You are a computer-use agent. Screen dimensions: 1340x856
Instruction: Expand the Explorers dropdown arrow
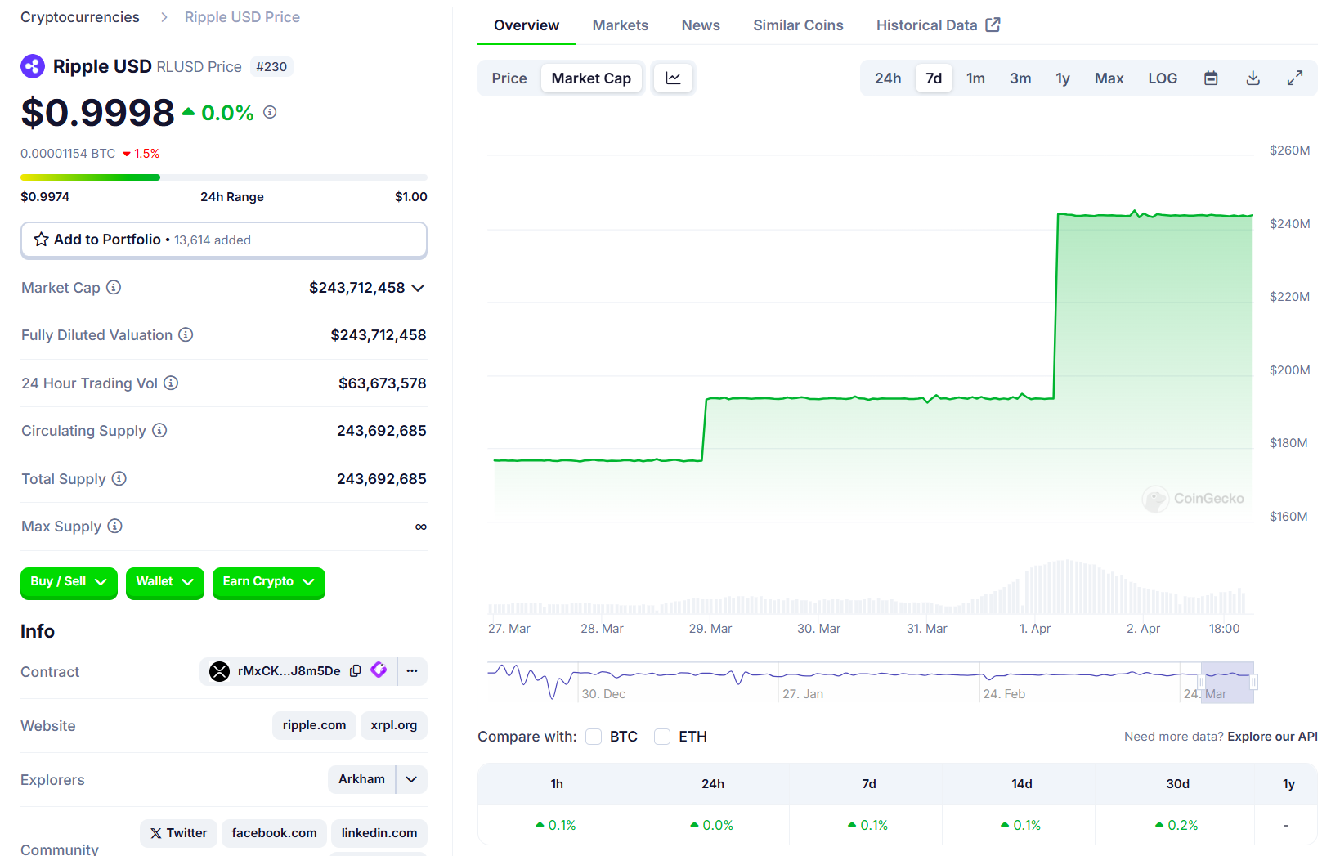(x=411, y=779)
